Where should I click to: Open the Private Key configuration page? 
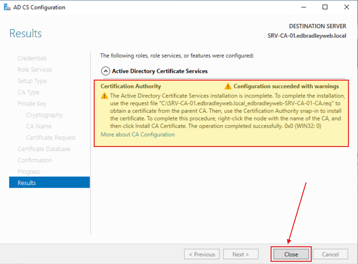point(32,103)
